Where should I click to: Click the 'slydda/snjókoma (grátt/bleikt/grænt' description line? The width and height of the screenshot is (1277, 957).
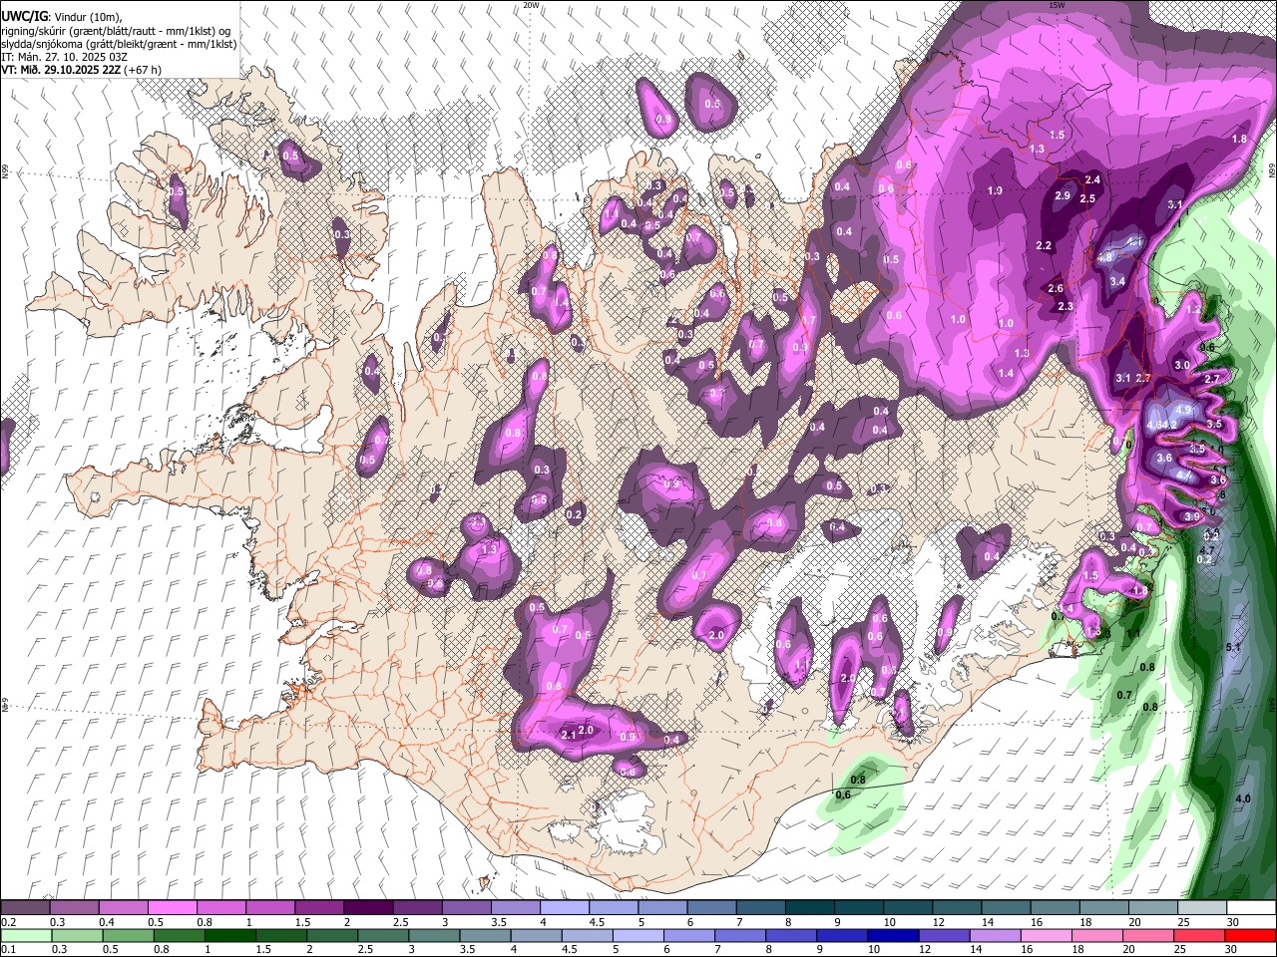coord(119,44)
